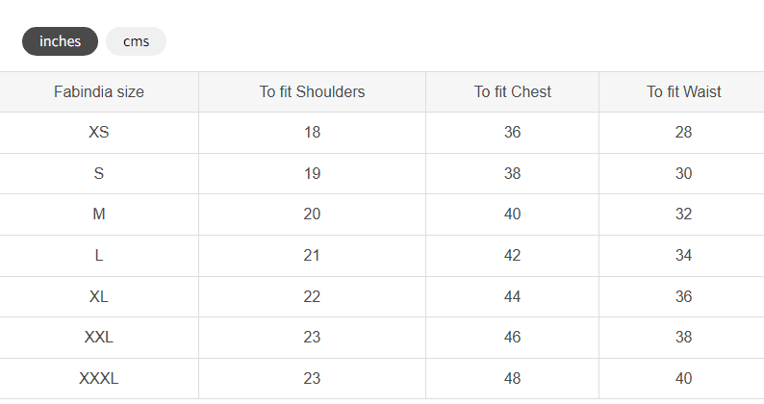Click the To fit Chest column header
Screen dimensions: 764x404
pyautogui.click(x=513, y=91)
